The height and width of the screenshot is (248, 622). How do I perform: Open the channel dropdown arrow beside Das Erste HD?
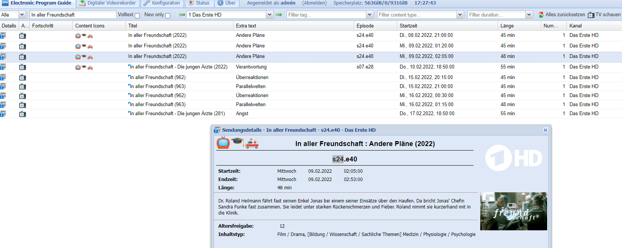[269, 15]
